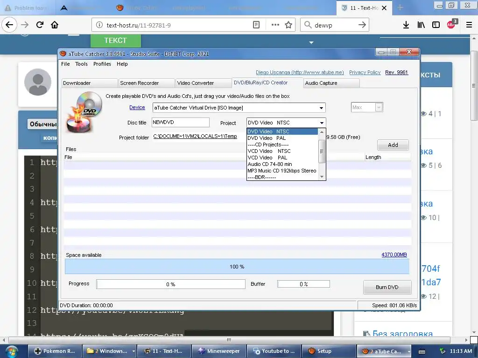Click the green ТЕКСТ button on page
Screen dimensions: 478x358
[116, 41]
